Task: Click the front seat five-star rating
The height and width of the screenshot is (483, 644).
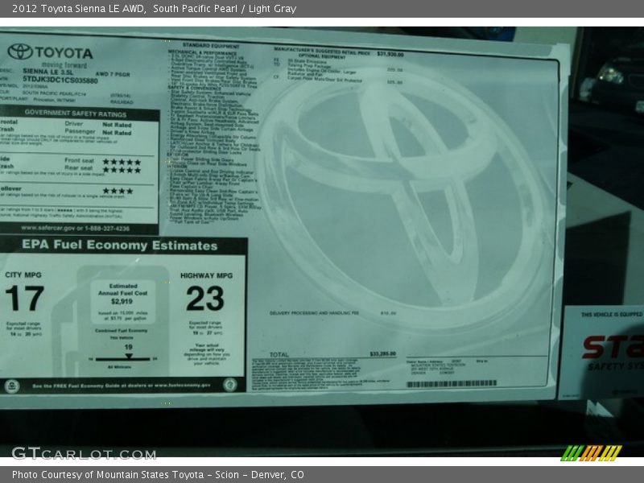Action: pyautogui.click(x=121, y=162)
